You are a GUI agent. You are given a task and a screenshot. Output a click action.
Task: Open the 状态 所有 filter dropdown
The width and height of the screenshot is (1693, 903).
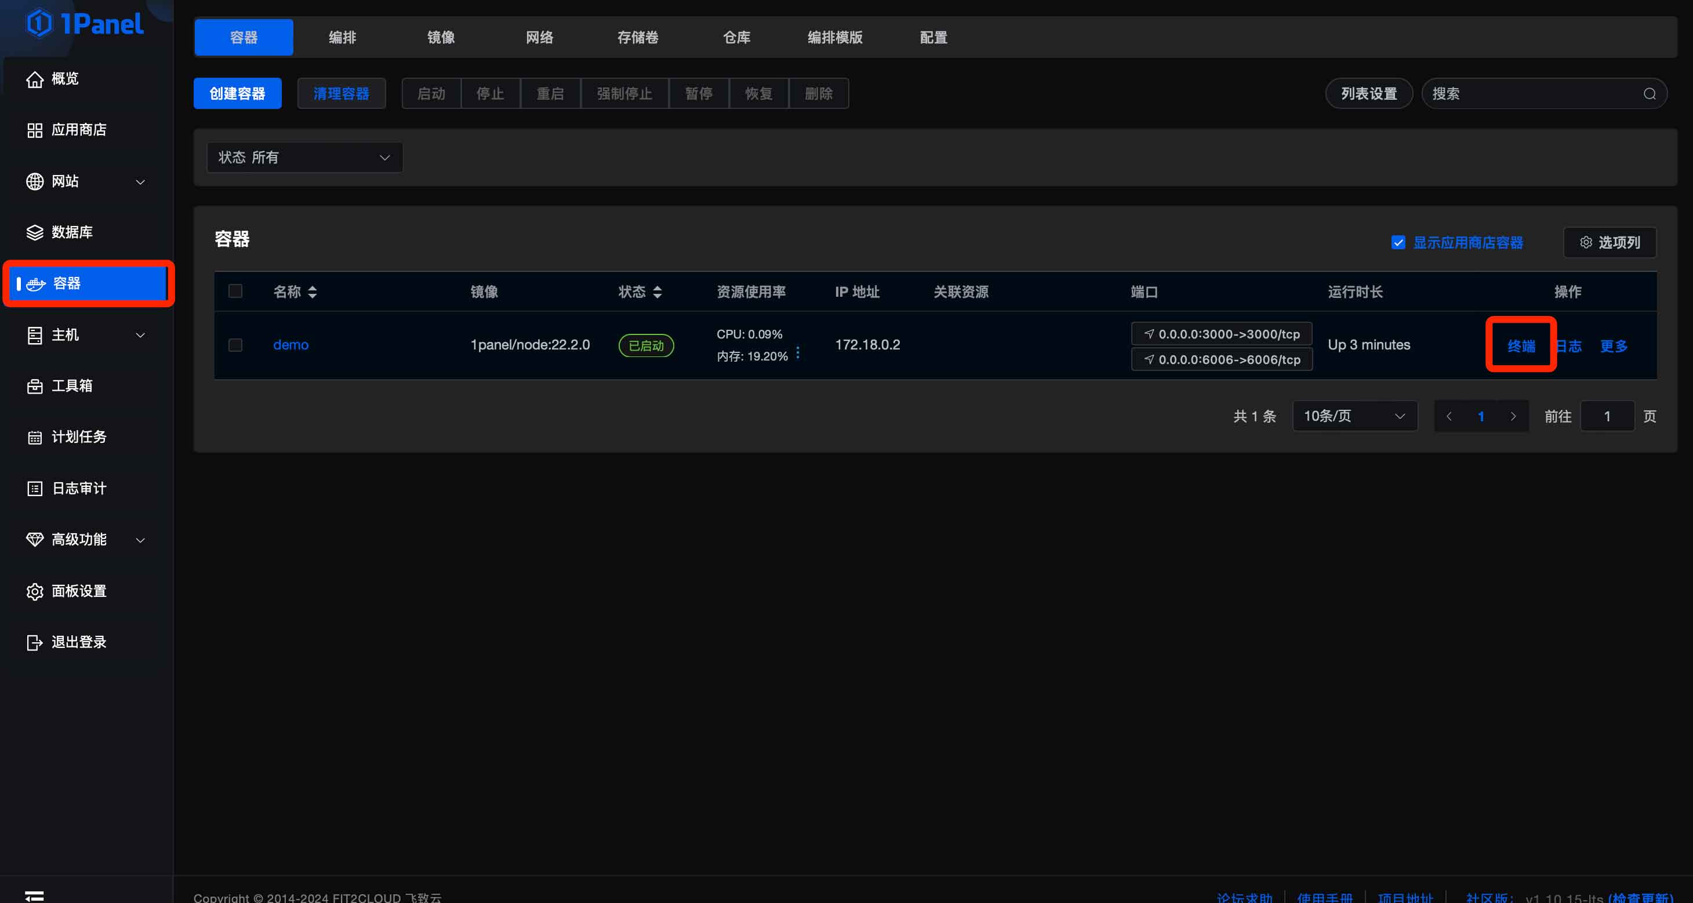coord(304,158)
